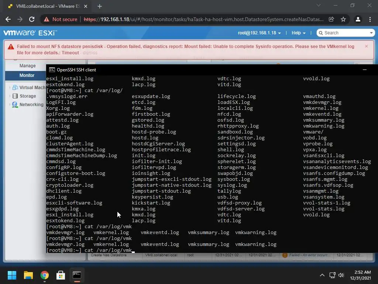Select the Monitor navigator item
Screen dimensions: 378x284
(x=27, y=75)
